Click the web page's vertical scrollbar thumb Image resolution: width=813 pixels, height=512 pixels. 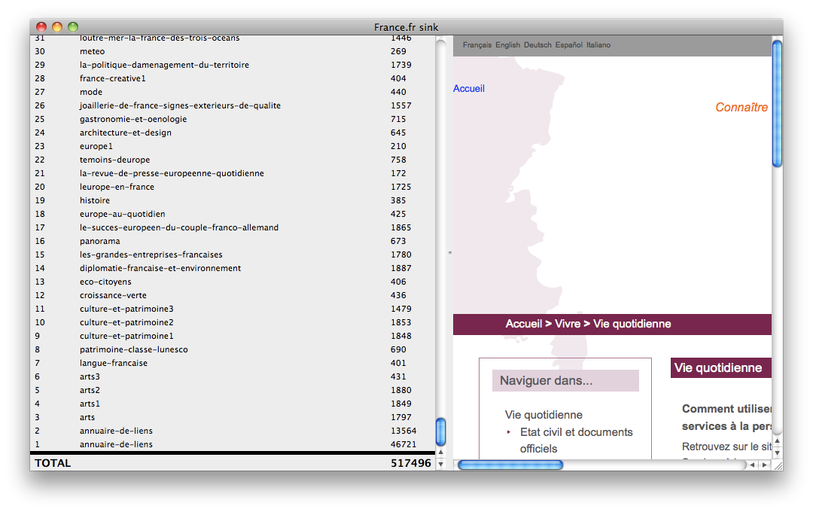(x=777, y=103)
